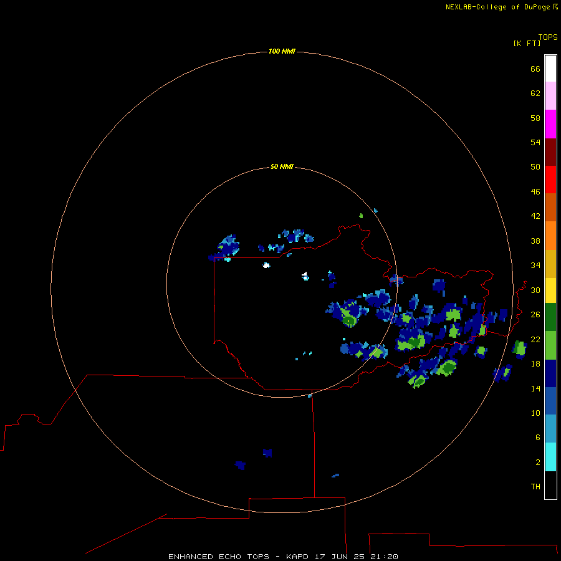Screen dimensions: 561x561
Task: Click the white 66 kft legend color
Action: click(550, 69)
